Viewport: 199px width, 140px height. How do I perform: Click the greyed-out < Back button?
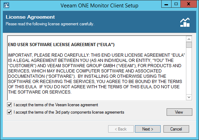121,129
